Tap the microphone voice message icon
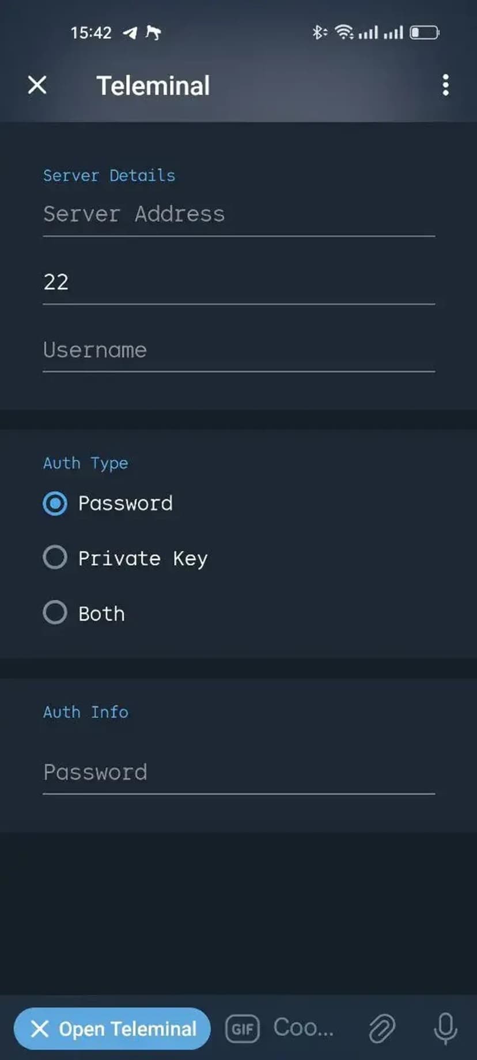This screenshot has width=477, height=1060. pos(445,1029)
